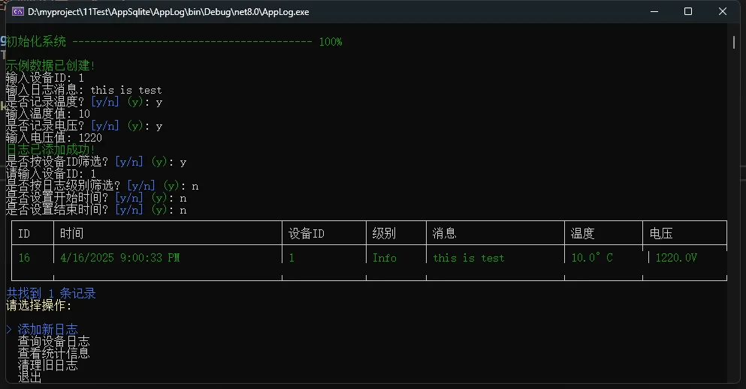Click the timestamp 4/16/2025 9:00:33 PM cell
The width and height of the screenshot is (746, 389).
(120, 258)
